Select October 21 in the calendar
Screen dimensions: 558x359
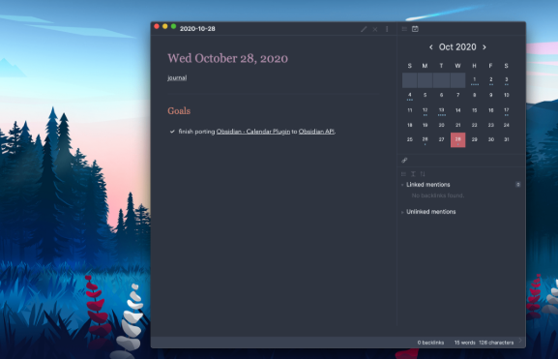pos(458,126)
